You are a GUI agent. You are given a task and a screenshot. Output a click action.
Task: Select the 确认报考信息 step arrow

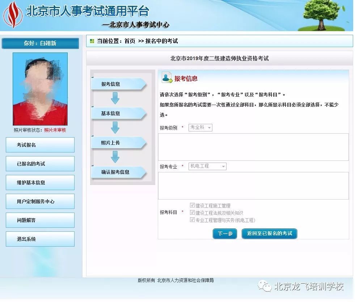[119, 172]
